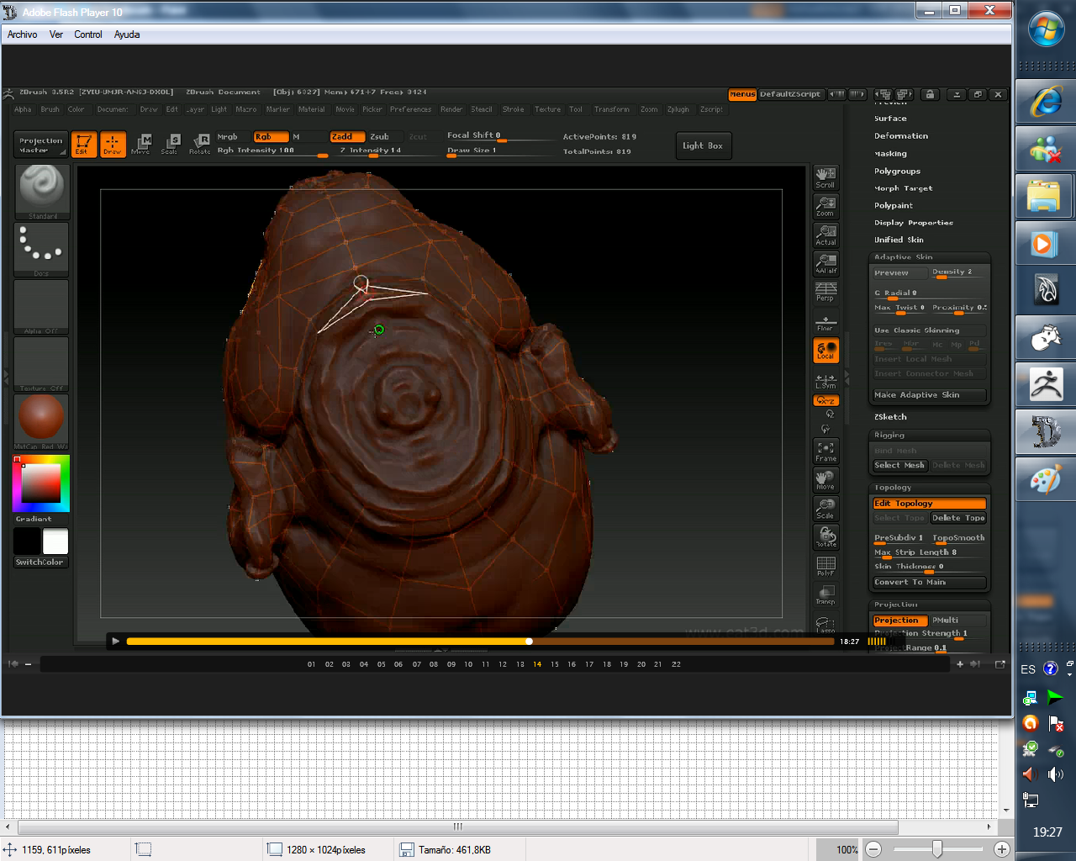This screenshot has height=861, width=1076.
Task: Select the Scale icon in the top shelf
Action: click(x=171, y=144)
